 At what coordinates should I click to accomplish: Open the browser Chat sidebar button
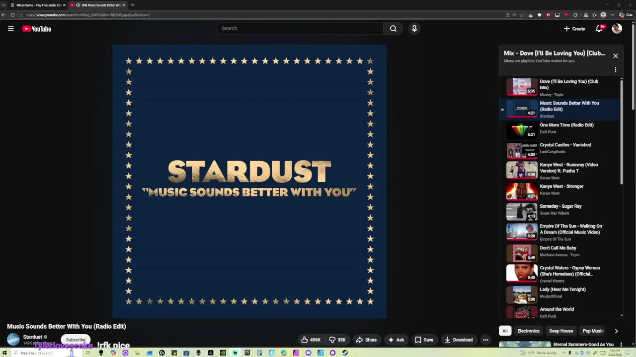pyautogui.click(x=626, y=15)
